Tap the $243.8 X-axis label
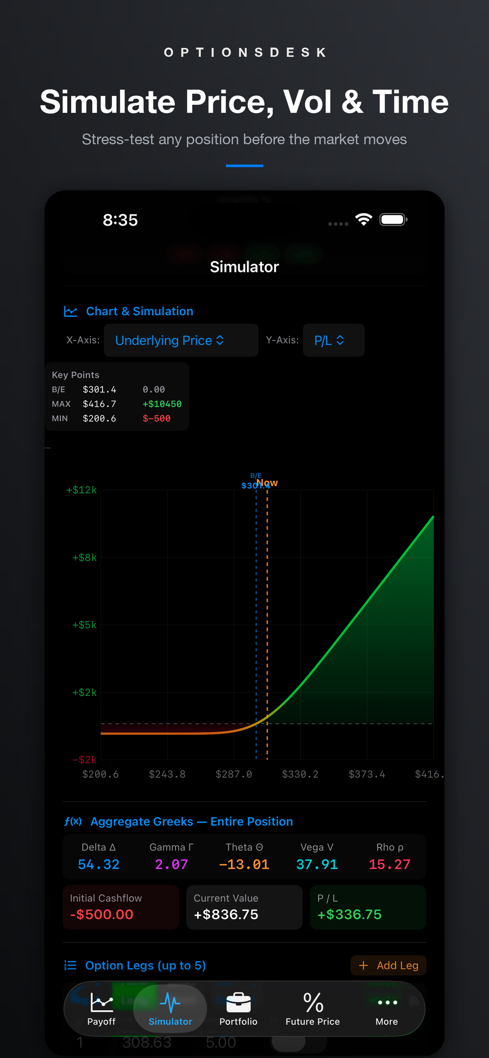 point(167,774)
